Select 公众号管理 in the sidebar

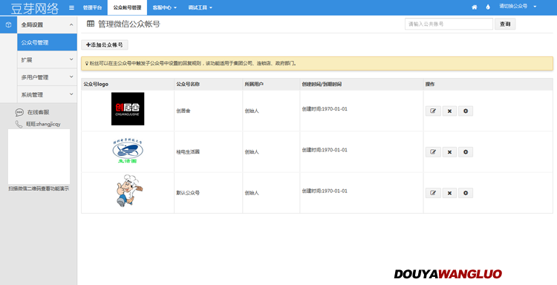point(47,42)
